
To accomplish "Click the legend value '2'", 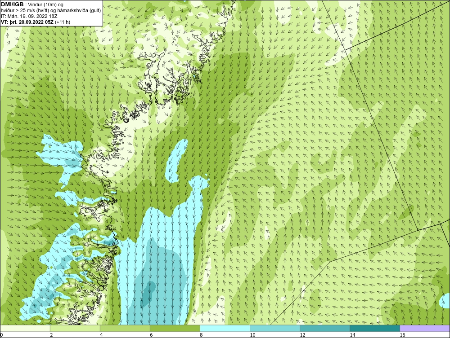I will 51,335.
